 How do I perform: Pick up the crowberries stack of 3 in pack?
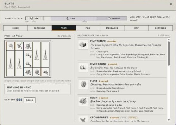tap(19, 46)
